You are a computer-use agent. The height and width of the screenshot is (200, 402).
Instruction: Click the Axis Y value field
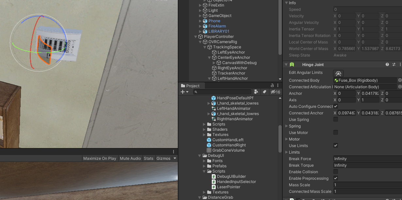(x=370, y=100)
